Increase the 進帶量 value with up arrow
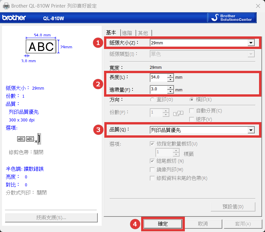 (x=171, y=88)
